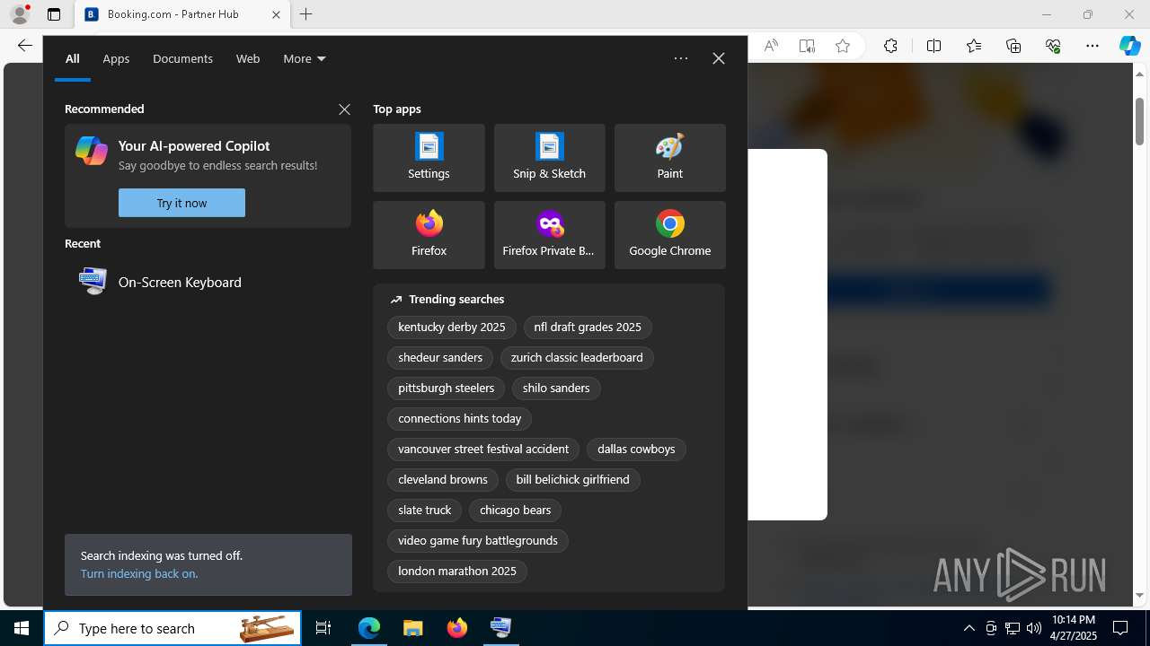Screen dimensions: 1150x646
Task: Open Edge collections icon
Action: (x=1013, y=46)
